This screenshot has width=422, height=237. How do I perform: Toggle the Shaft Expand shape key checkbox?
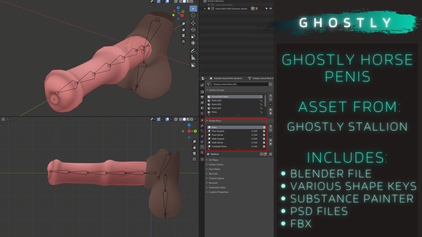point(264,139)
